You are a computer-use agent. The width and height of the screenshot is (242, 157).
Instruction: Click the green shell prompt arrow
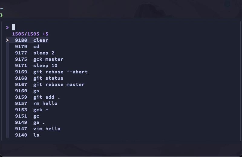coord(2,15)
